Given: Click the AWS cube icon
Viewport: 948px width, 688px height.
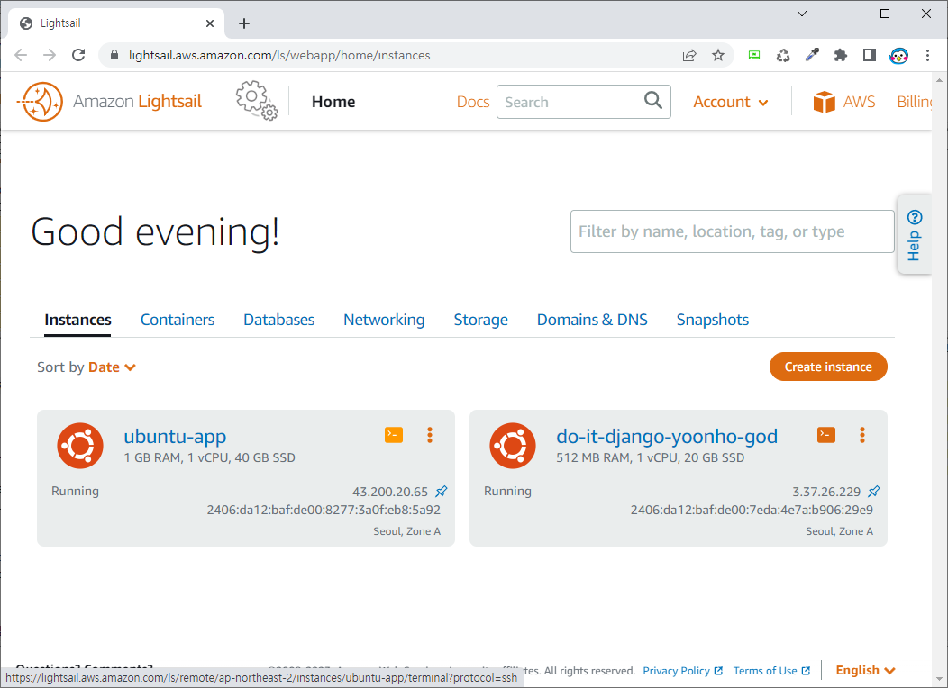Looking at the screenshot, I should point(824,102).
